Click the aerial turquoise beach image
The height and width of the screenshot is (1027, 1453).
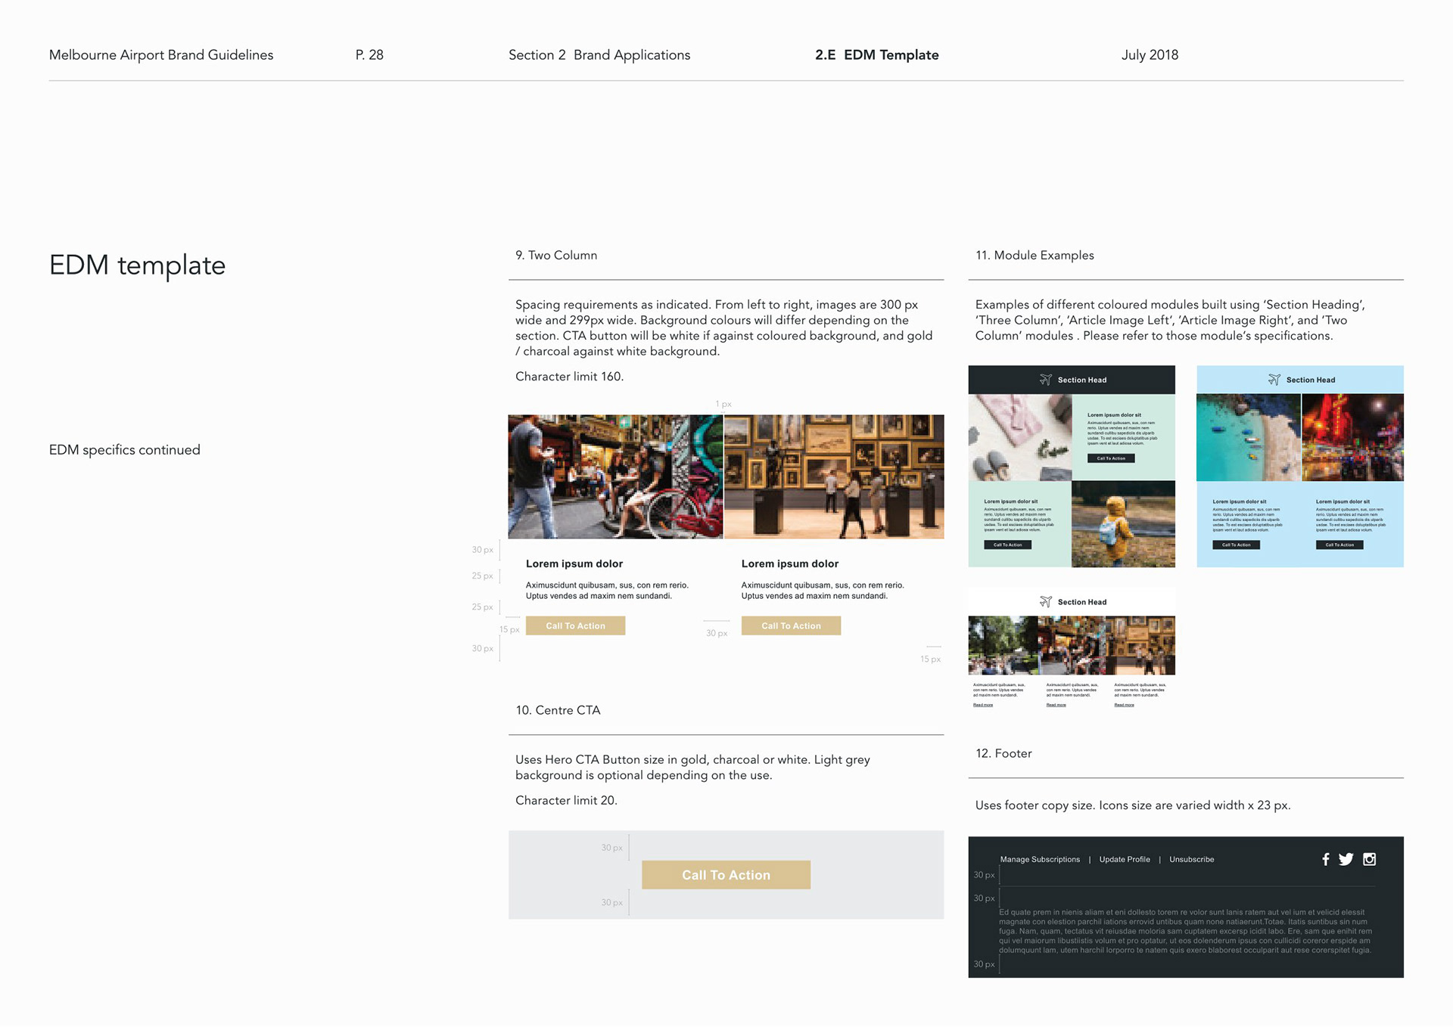pyautogui.click(x=1248, y=437)
